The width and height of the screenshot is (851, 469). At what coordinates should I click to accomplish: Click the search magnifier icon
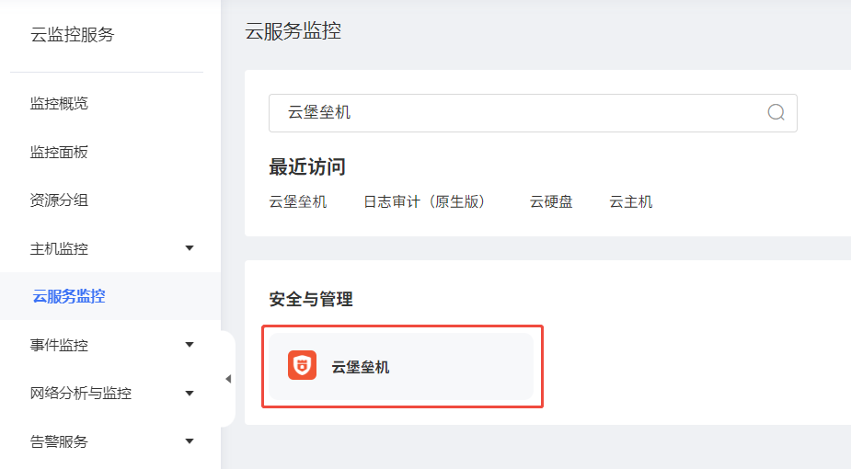pyautogui.click(x=776, y=112)
